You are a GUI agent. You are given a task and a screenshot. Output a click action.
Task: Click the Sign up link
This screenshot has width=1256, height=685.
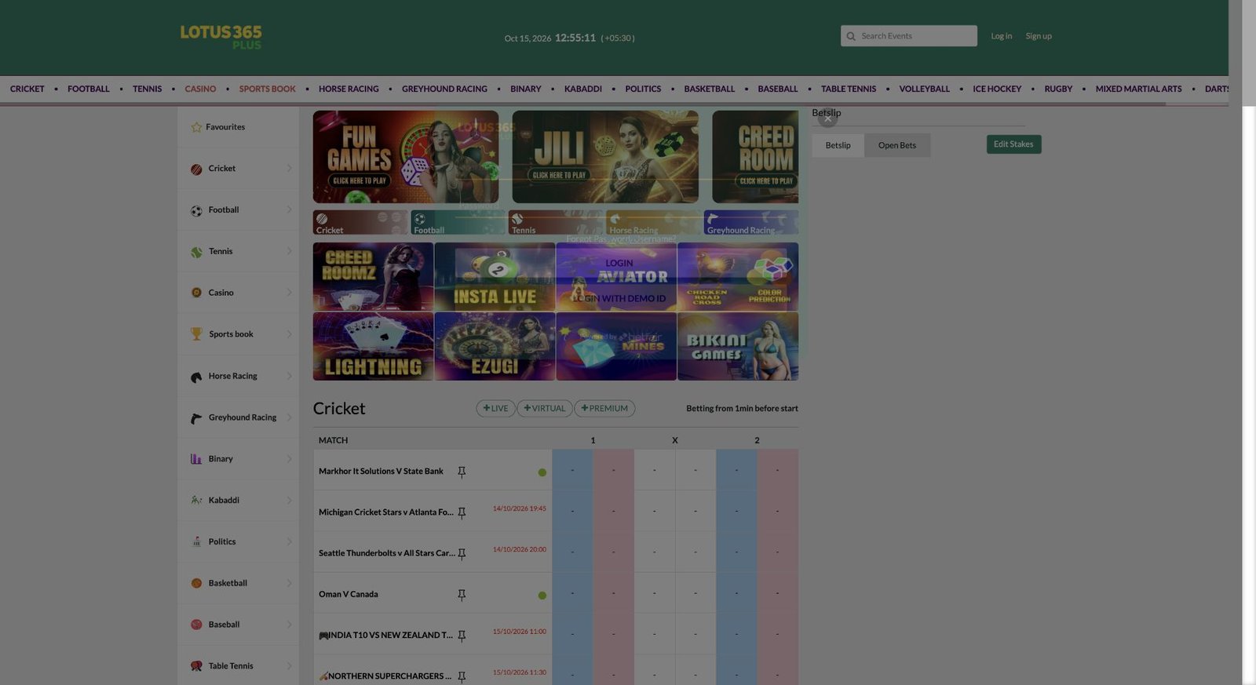click(1038, 36)
